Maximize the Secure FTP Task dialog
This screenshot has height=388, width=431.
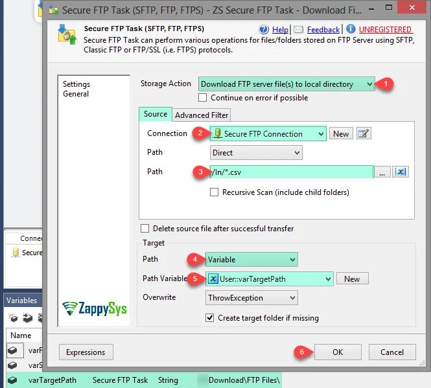pyautogui.click(x=389, y=7)
